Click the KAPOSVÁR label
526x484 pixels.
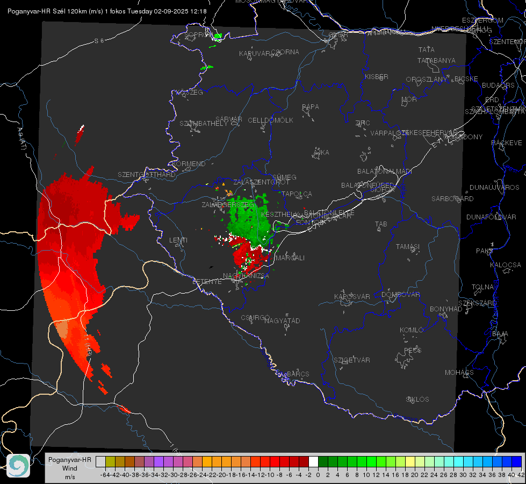[352, 297]
